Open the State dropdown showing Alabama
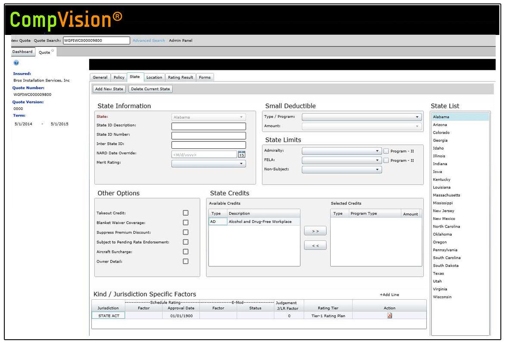This screenshot has height=344, width=506. [209, 117]
